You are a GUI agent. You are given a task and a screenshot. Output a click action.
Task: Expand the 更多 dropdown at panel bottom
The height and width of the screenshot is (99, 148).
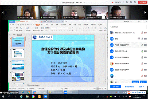pos(141,87)
